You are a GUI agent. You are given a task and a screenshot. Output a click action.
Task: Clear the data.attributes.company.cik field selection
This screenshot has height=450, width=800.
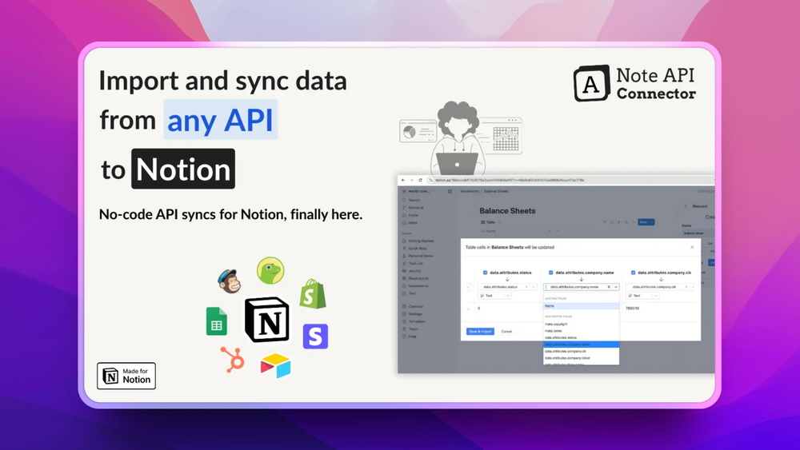click(686, 287)
